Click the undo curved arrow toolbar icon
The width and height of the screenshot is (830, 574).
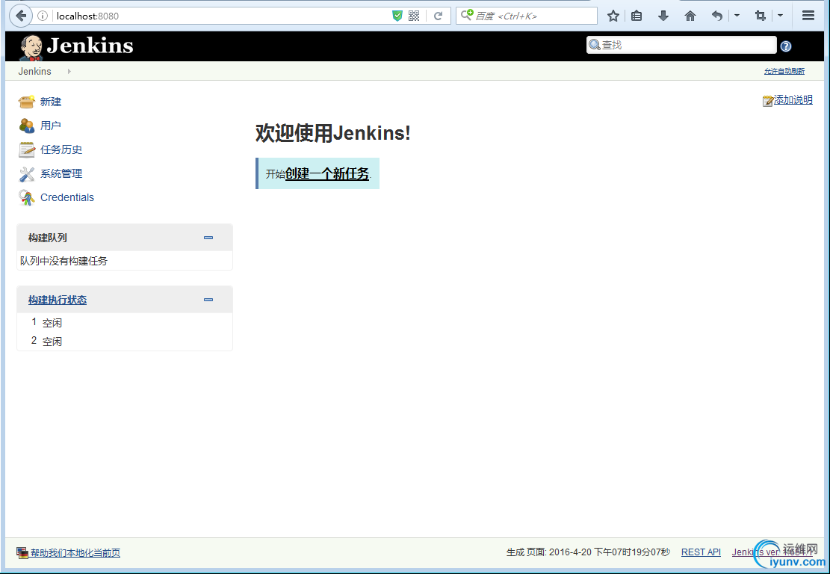click(716, 16)
